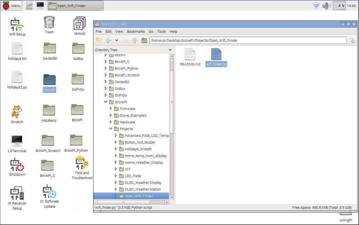
Task: Click the jump-to-path button beside the address bar
Action: [352, 41]
